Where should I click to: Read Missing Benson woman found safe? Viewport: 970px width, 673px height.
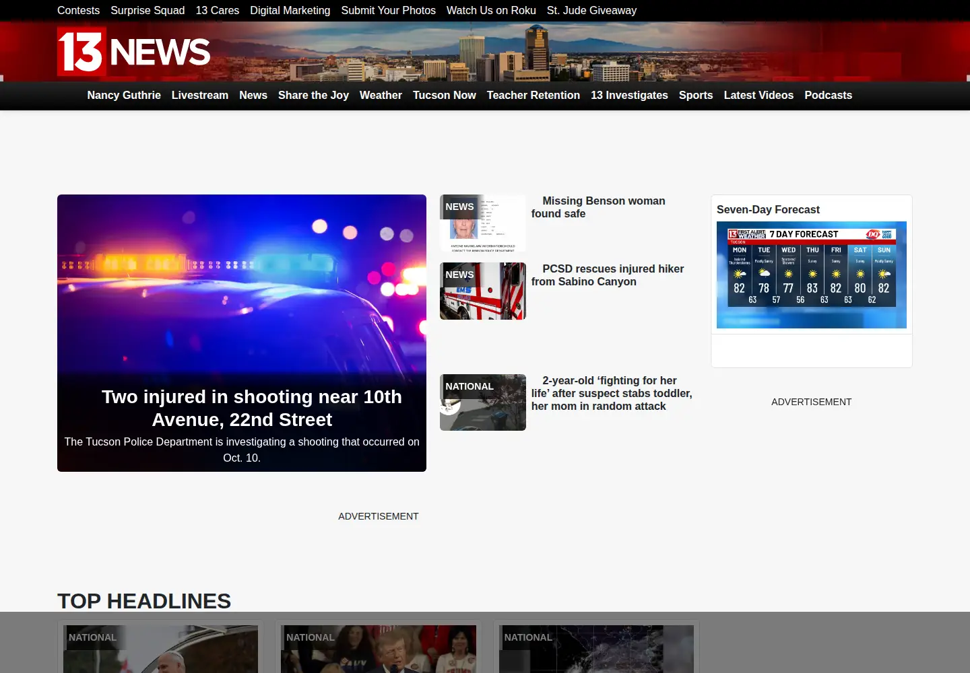pyautogui.click(x=598, y=207)
